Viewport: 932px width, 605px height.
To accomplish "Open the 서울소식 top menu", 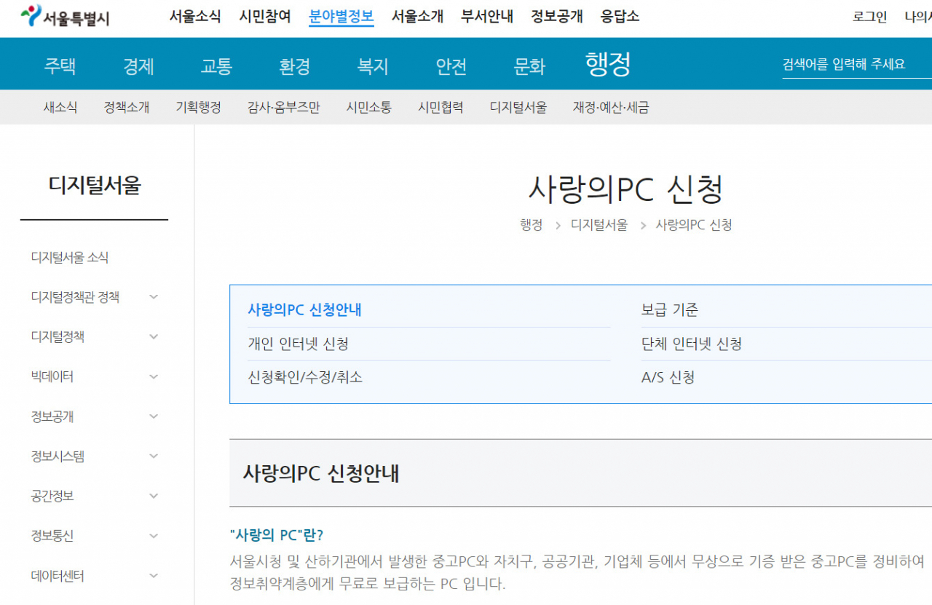I will coord(195,17).
